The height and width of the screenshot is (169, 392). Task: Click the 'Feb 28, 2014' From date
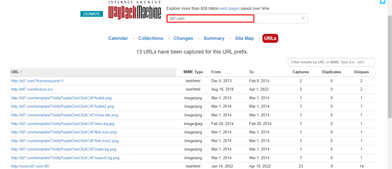click(222, 124)
